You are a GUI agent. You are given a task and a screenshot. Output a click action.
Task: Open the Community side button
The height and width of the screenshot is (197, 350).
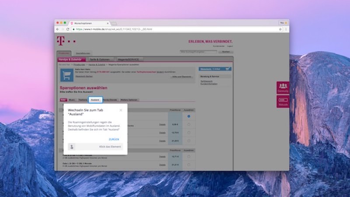[283, 88]
